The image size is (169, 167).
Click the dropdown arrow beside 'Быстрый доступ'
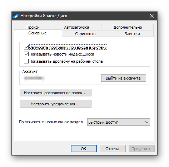click(x=147, y=122)
